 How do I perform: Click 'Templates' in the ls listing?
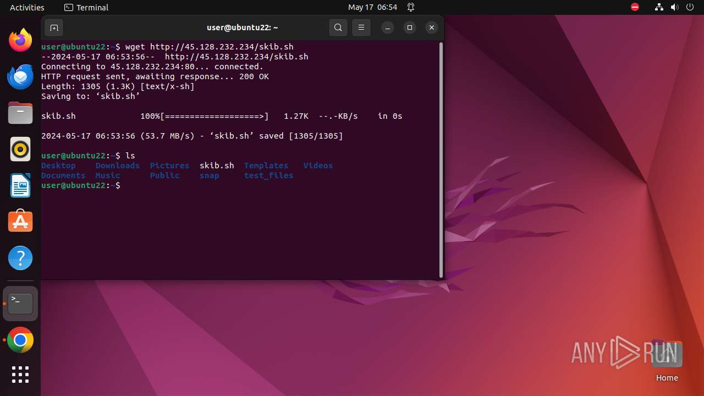coord(266,166)
